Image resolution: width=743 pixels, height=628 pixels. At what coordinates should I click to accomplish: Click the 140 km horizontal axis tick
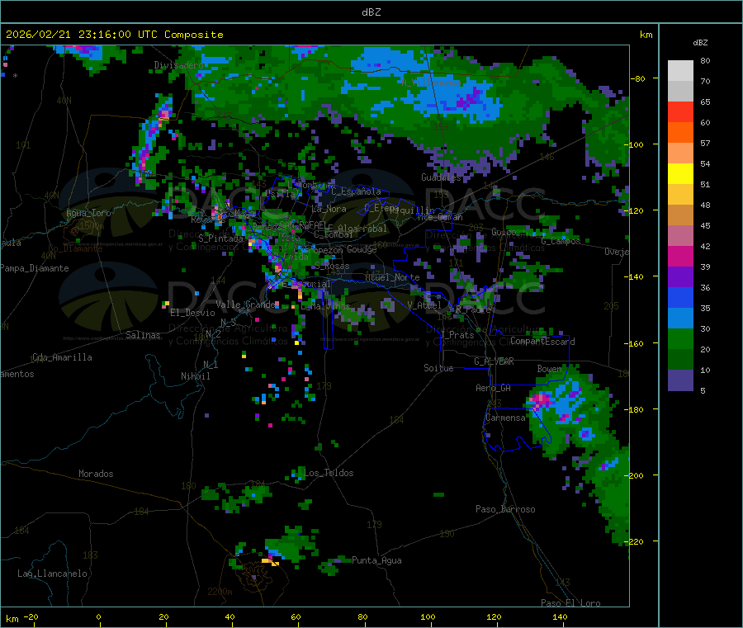coord(560,617)
